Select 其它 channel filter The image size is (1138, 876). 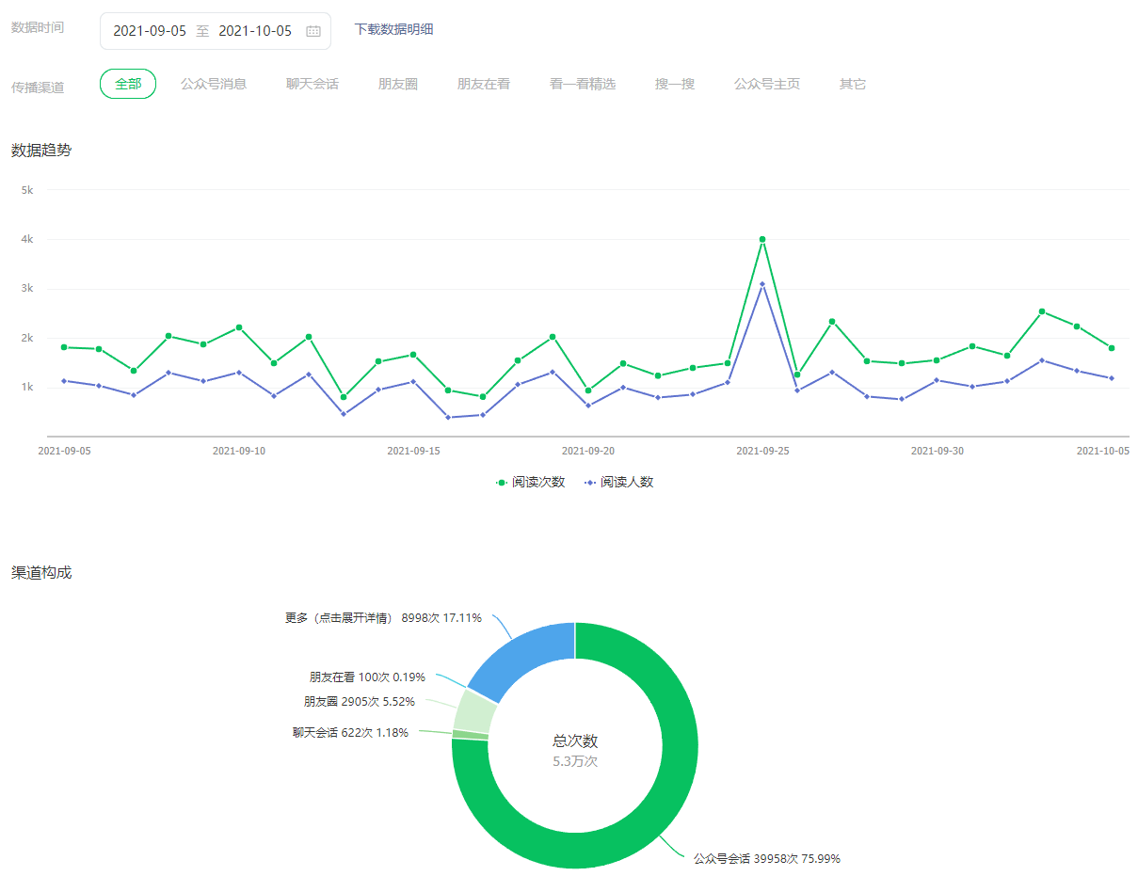tap(853, 84)
